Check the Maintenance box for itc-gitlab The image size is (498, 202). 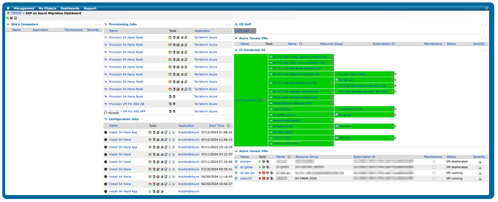point(434,167)
